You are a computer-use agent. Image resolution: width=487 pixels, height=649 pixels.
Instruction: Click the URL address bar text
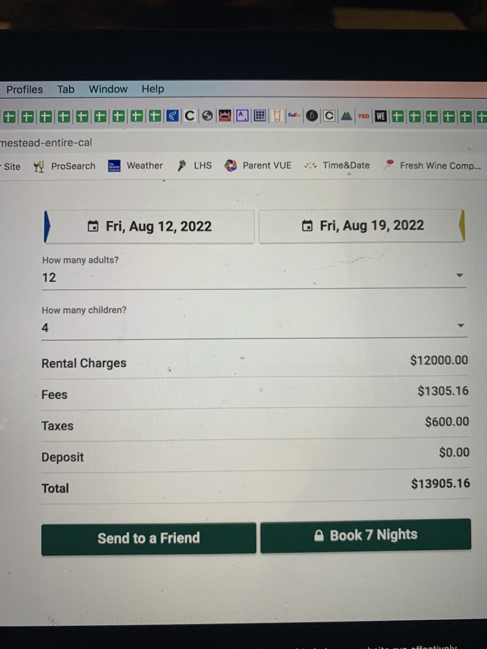click(46, 142)
